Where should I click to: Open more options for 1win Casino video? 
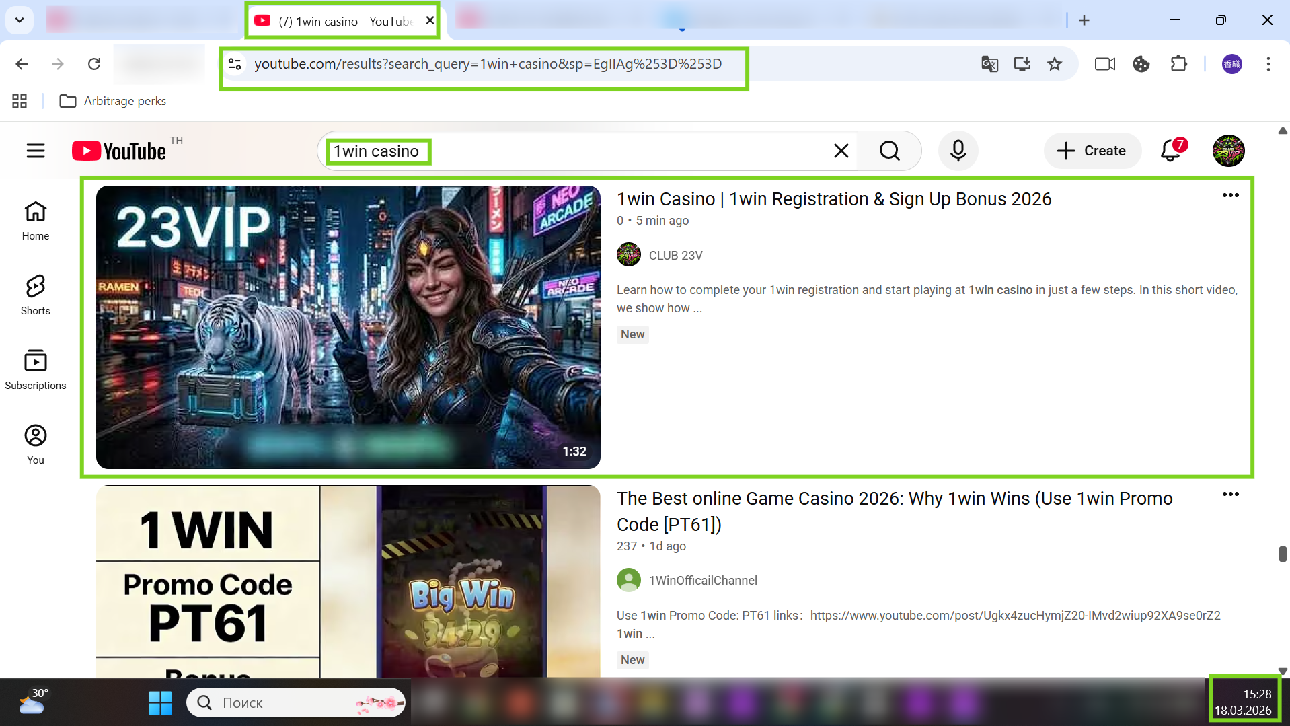(x=1230, y=195)
